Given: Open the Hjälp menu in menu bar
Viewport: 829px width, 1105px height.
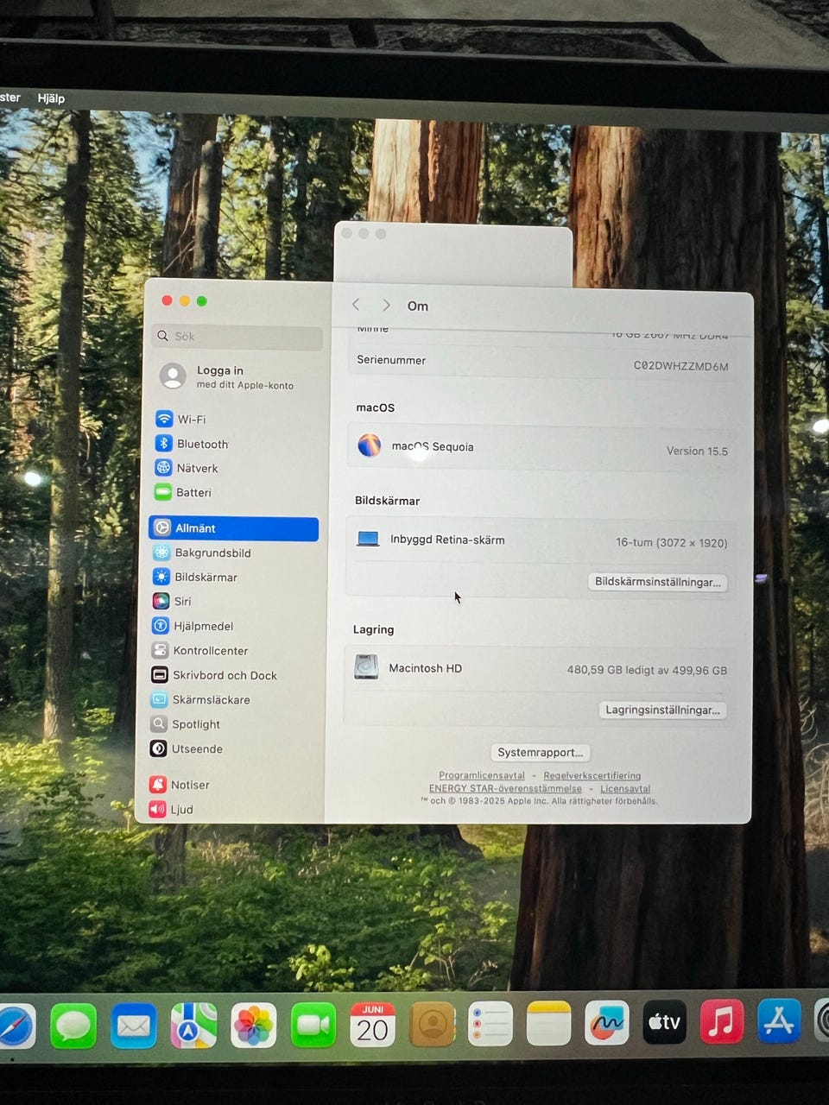Looking at the screenshot, I should (x=51, y=98).
